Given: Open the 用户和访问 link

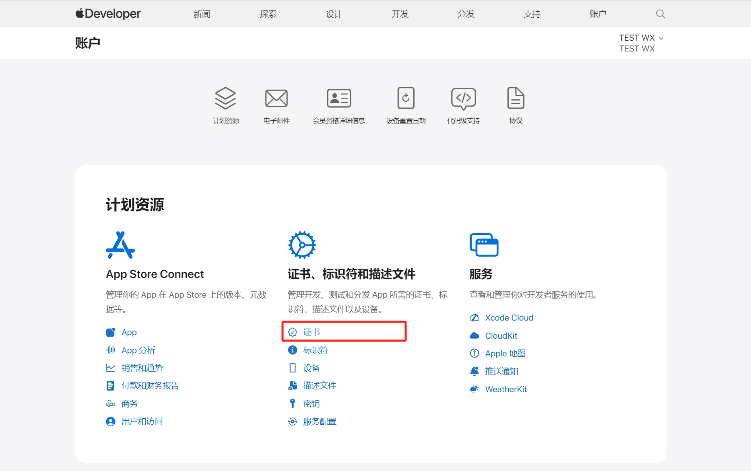Looking at the screenshot, I should (x=142, y=422).
